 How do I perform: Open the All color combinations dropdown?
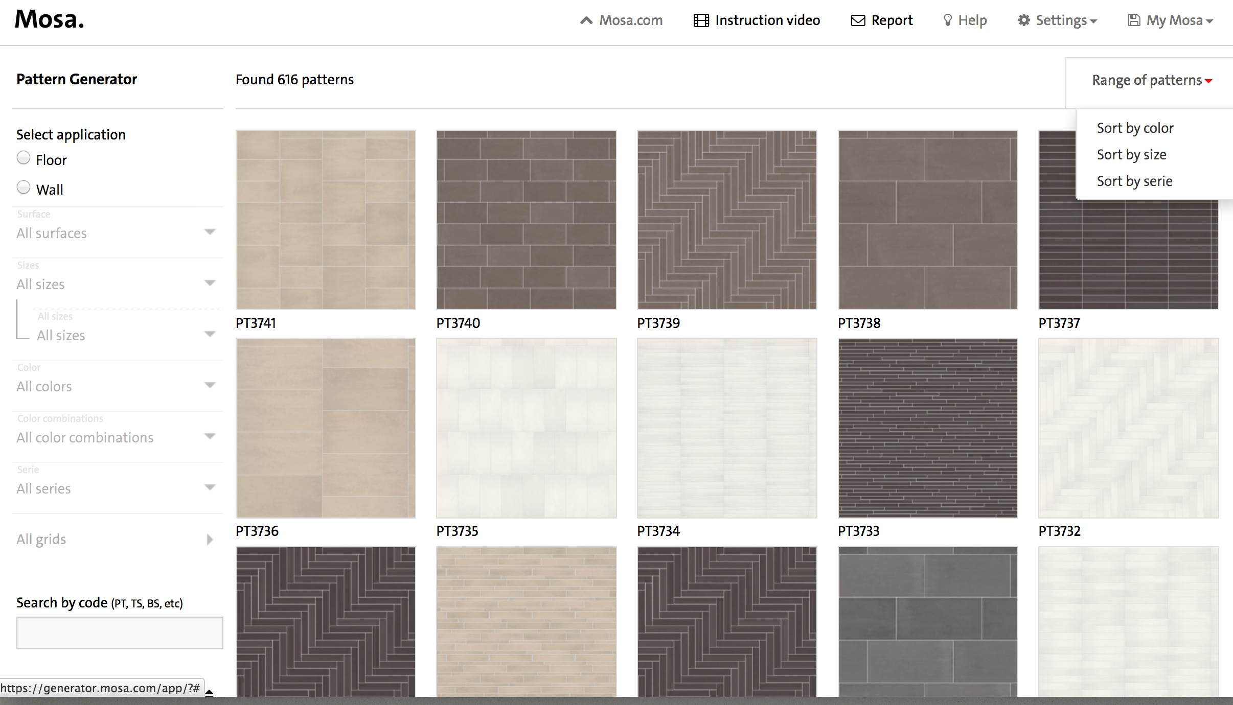118,437
